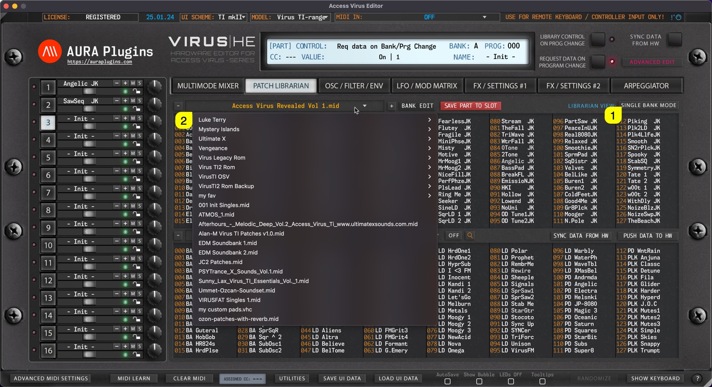712x387 pixels.
Task: Enable the AutoSave checkbox
Action: click(447, 381)
